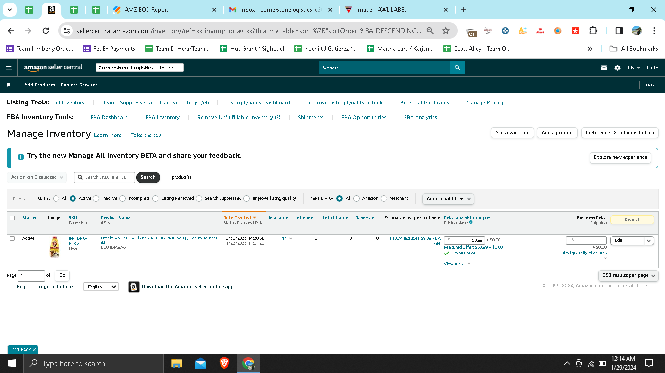
Task: Click the Amazon Seller Central logo
Action: pyautogui.click(x=53, y=68)
